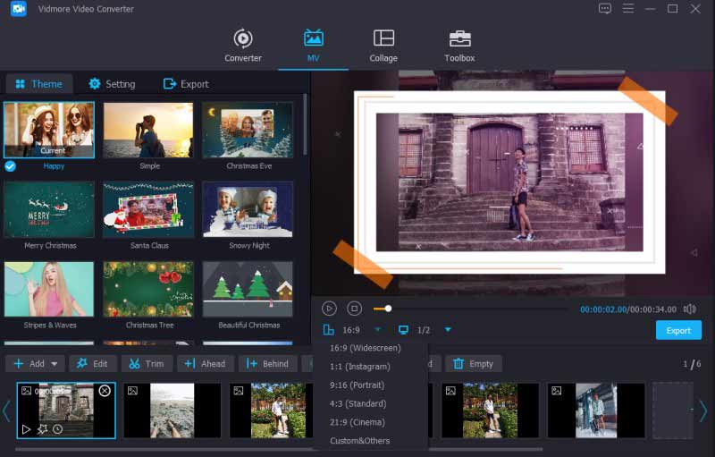
Task: Click the play button under preview
Action: pos(329,309)
